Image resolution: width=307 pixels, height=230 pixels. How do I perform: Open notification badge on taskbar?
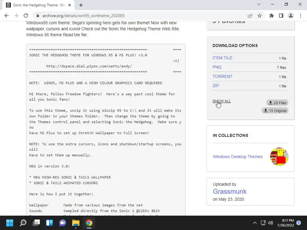(299, 223)
